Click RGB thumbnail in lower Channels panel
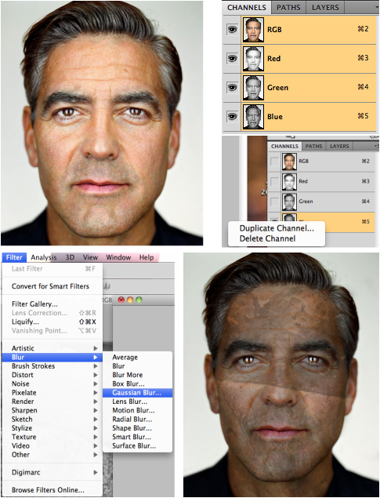The height and width of the screenshot is (498, 380). (x=289, y=162)
